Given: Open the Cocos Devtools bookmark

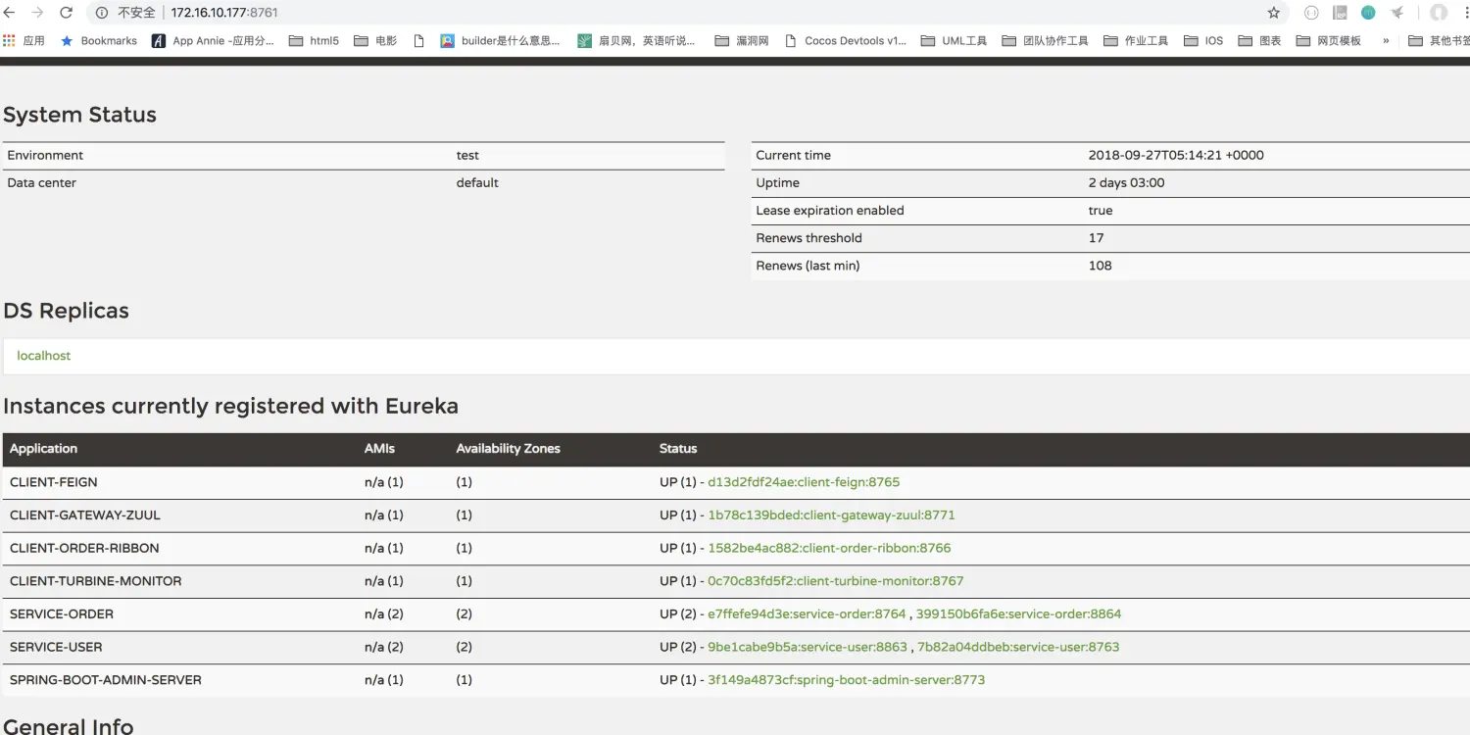Looking at the screenshot, I should pos(847,41).
